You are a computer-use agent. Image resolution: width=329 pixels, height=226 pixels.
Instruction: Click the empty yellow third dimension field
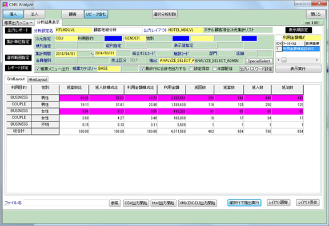tap(202, 38)
